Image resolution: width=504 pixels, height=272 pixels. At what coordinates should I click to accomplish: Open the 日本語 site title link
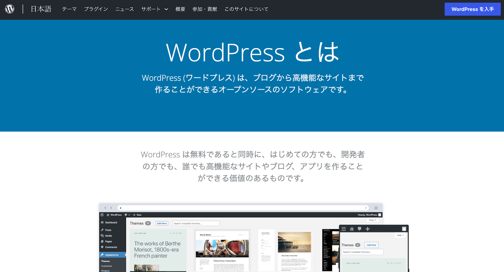pos(41,9)
